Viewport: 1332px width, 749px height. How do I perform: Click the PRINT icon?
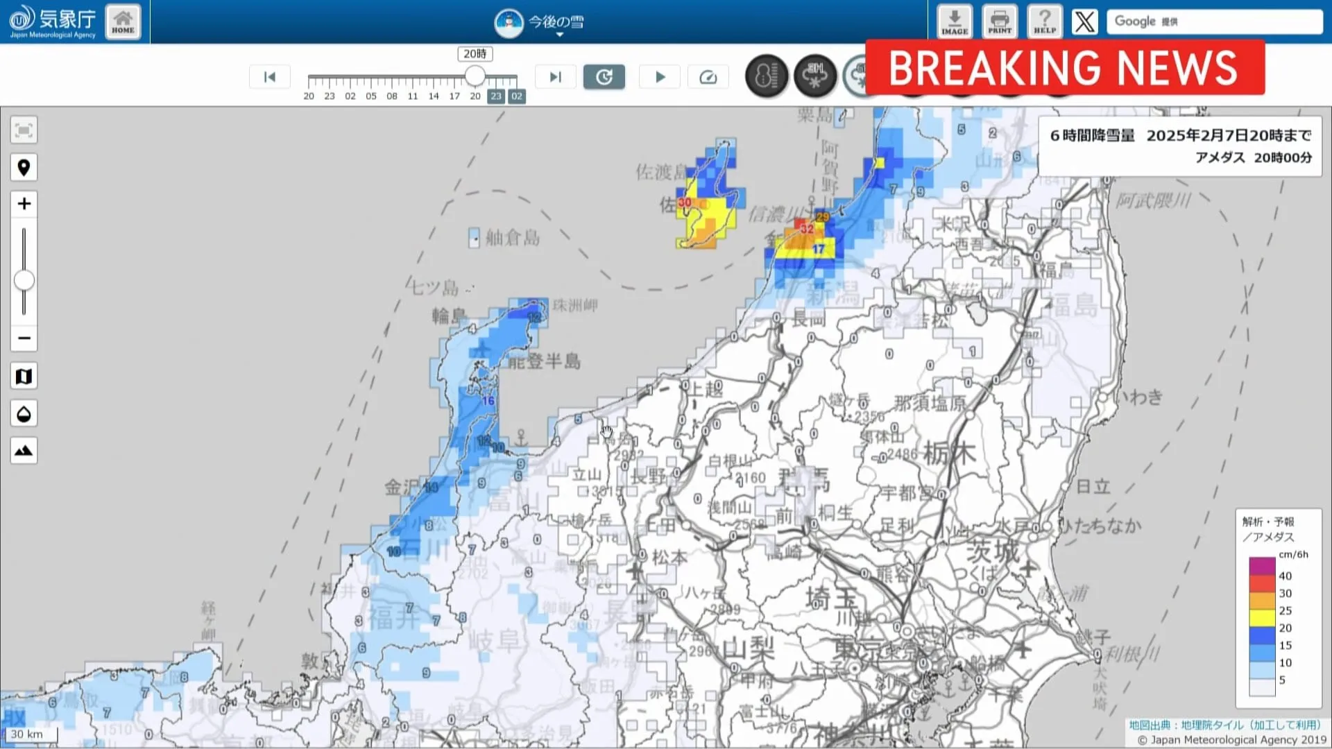(x=1000, y=21)
